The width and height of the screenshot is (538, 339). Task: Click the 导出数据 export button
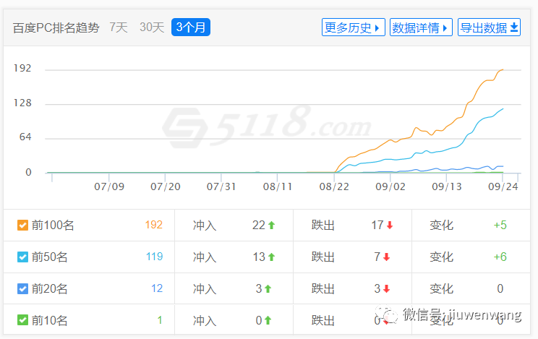[x=489, y=27]
